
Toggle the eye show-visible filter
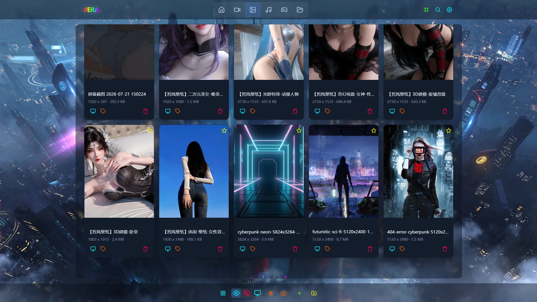[x=236, y=293]
